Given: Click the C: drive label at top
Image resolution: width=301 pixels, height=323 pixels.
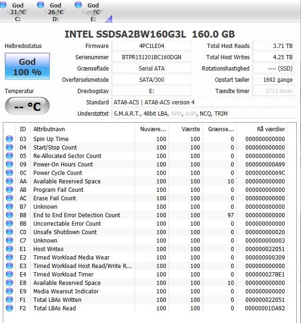Looking at the screenshot, I should click(x=18, y=19).
